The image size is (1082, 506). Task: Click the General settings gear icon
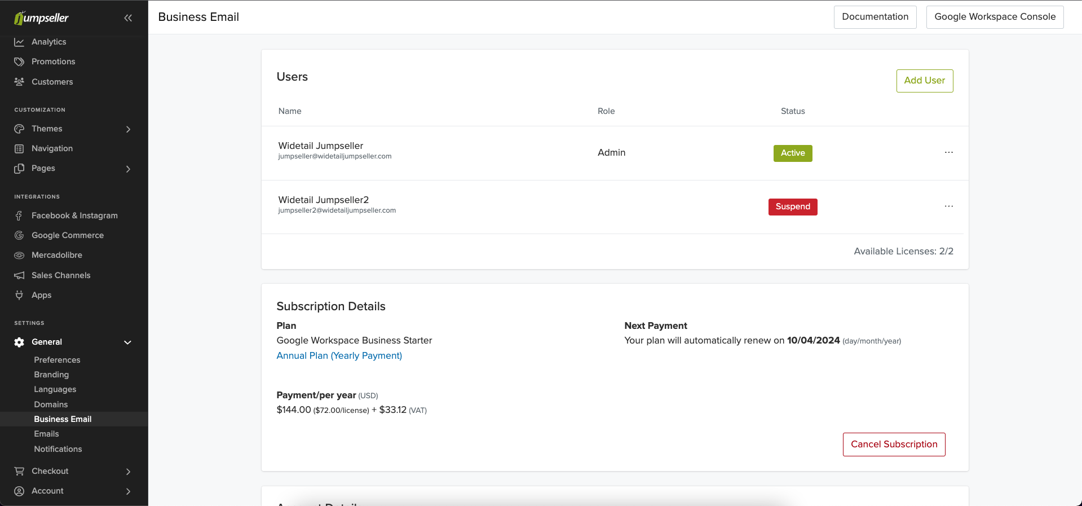pos(19,342)
